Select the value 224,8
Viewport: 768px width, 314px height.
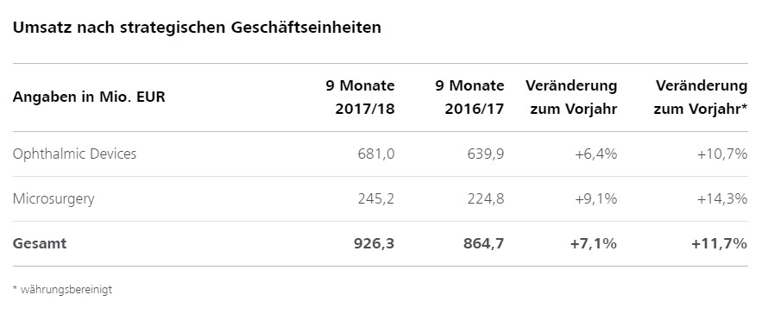pyautogui.click(x=485, y=199)
